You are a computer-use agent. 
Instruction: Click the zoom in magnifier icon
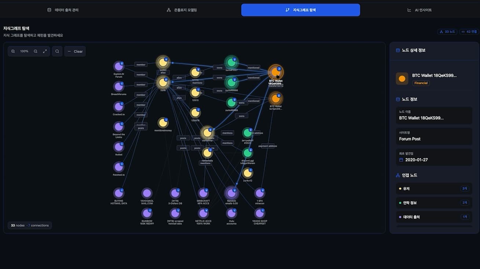click(13, 51)
